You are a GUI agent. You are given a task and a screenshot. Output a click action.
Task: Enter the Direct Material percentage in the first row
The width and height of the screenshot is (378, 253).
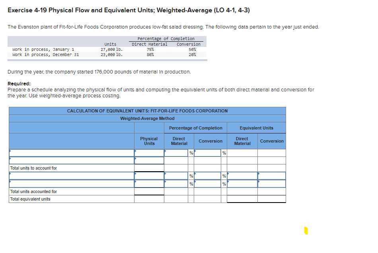[x=176, y=152]
